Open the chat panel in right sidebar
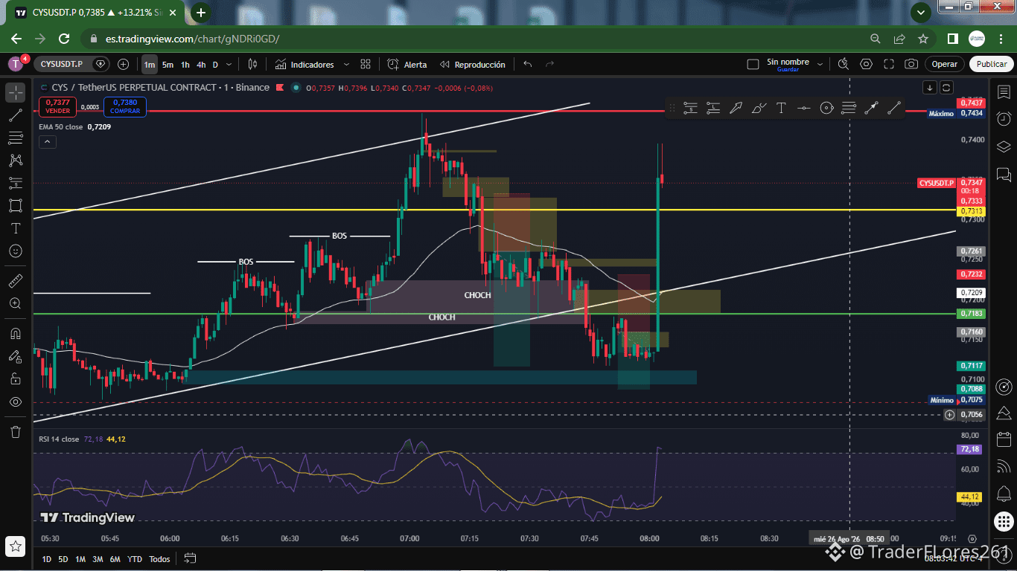 [x=1004, y=175]
